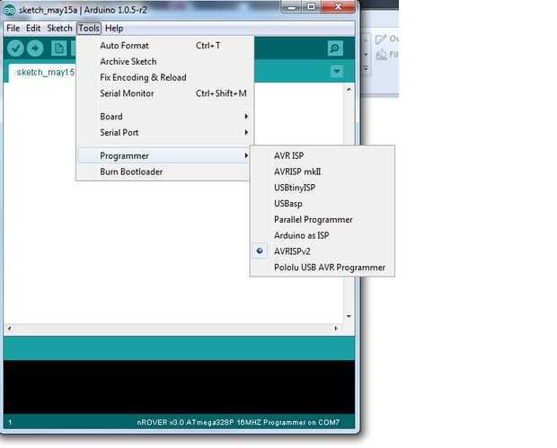The image size is (557, 448).
Task: Click the Upload arrow icon
Action: (35, 48)
